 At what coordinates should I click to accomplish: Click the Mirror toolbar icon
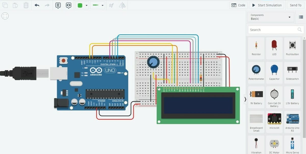[122, 5]
